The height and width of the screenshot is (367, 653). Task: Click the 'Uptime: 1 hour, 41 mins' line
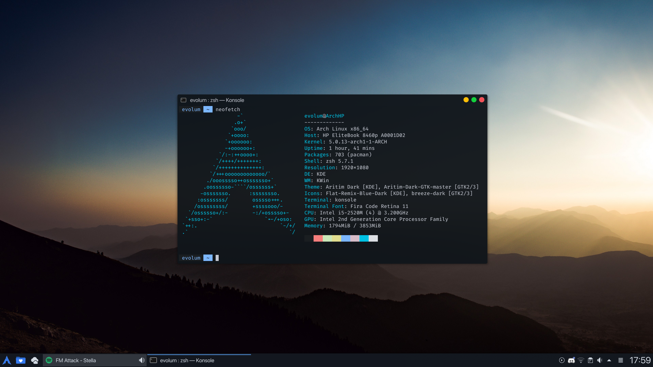click(339, 148)
